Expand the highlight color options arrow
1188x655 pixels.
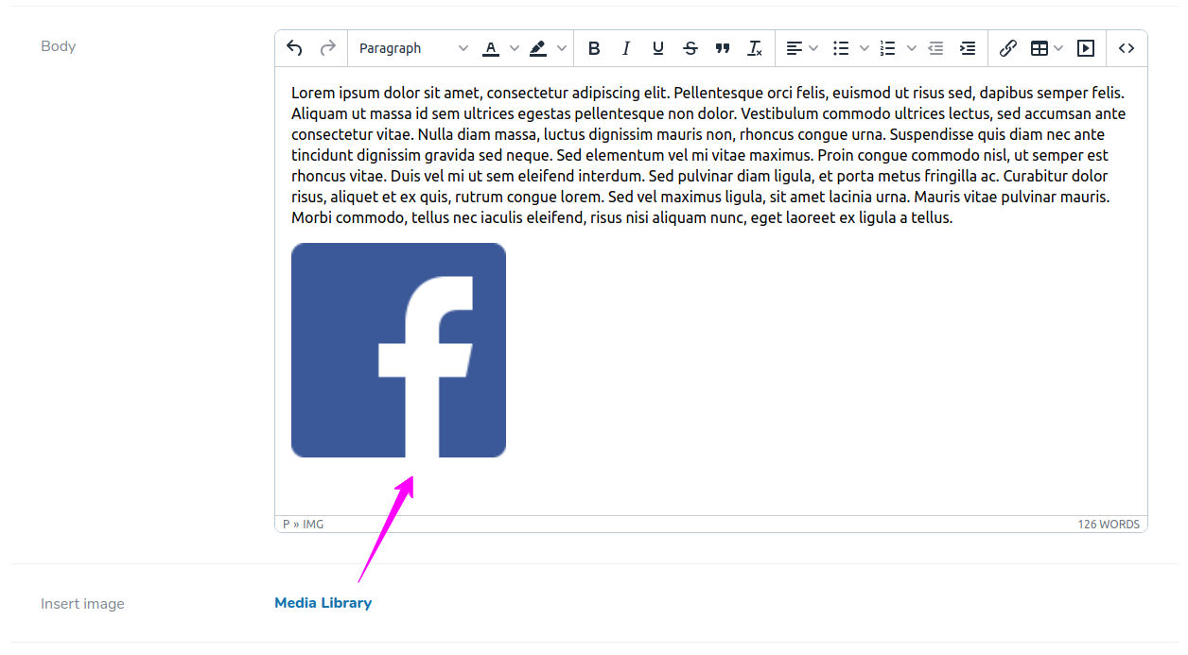coord(562,48)
